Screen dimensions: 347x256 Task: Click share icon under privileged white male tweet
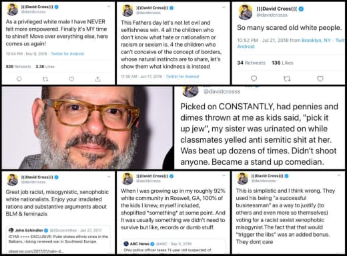(98, 79)
